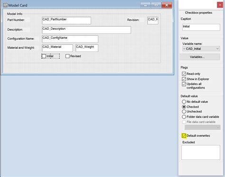
Task: Click the Checkbox properties heading
Action: click(x=198, y=13)
